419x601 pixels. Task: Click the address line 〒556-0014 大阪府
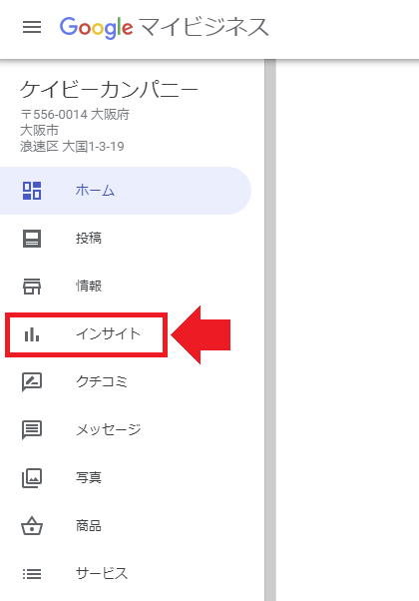coord(75,114)
